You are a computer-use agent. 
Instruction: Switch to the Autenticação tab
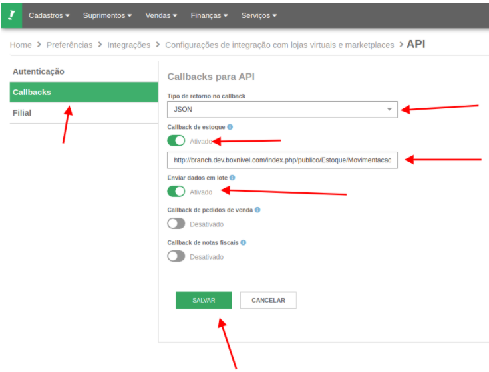pyautogui.click(x=39, y=71)
